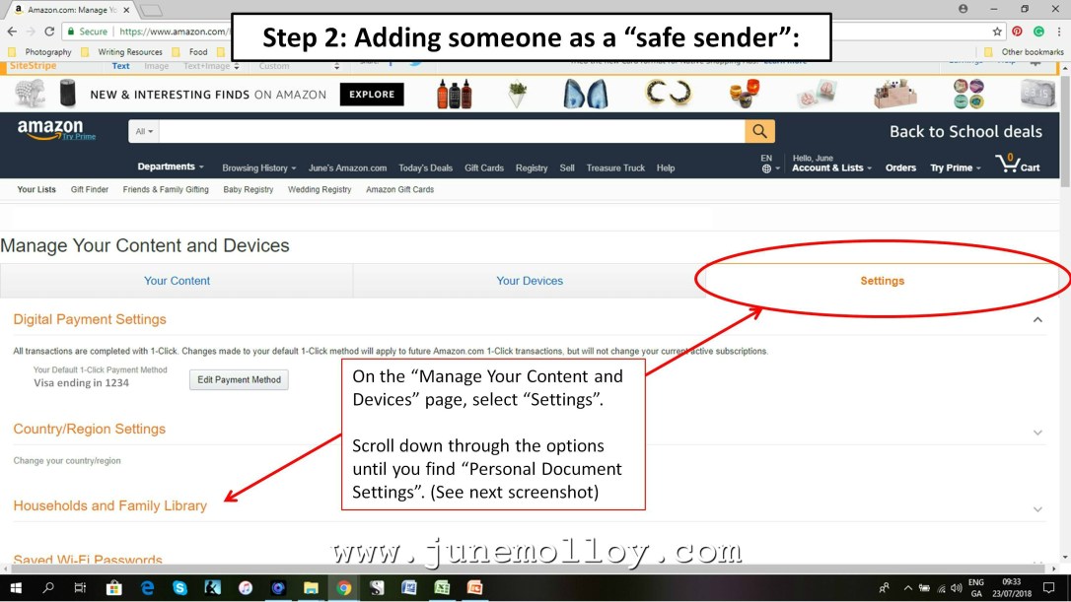Screen dimensions: 1071x602
Task: Open the shopping cart icon
Action: 1018,164
